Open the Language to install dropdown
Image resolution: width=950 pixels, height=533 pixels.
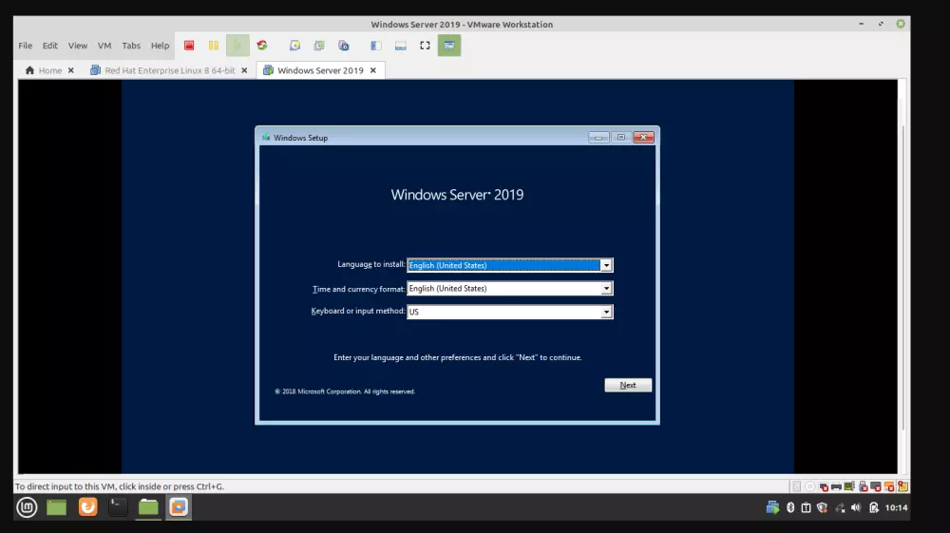click(510, 265)
